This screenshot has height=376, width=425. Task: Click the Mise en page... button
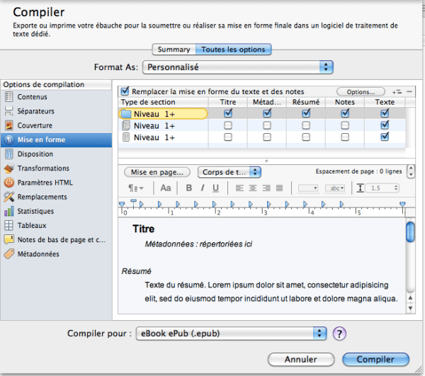click(157, 172)
